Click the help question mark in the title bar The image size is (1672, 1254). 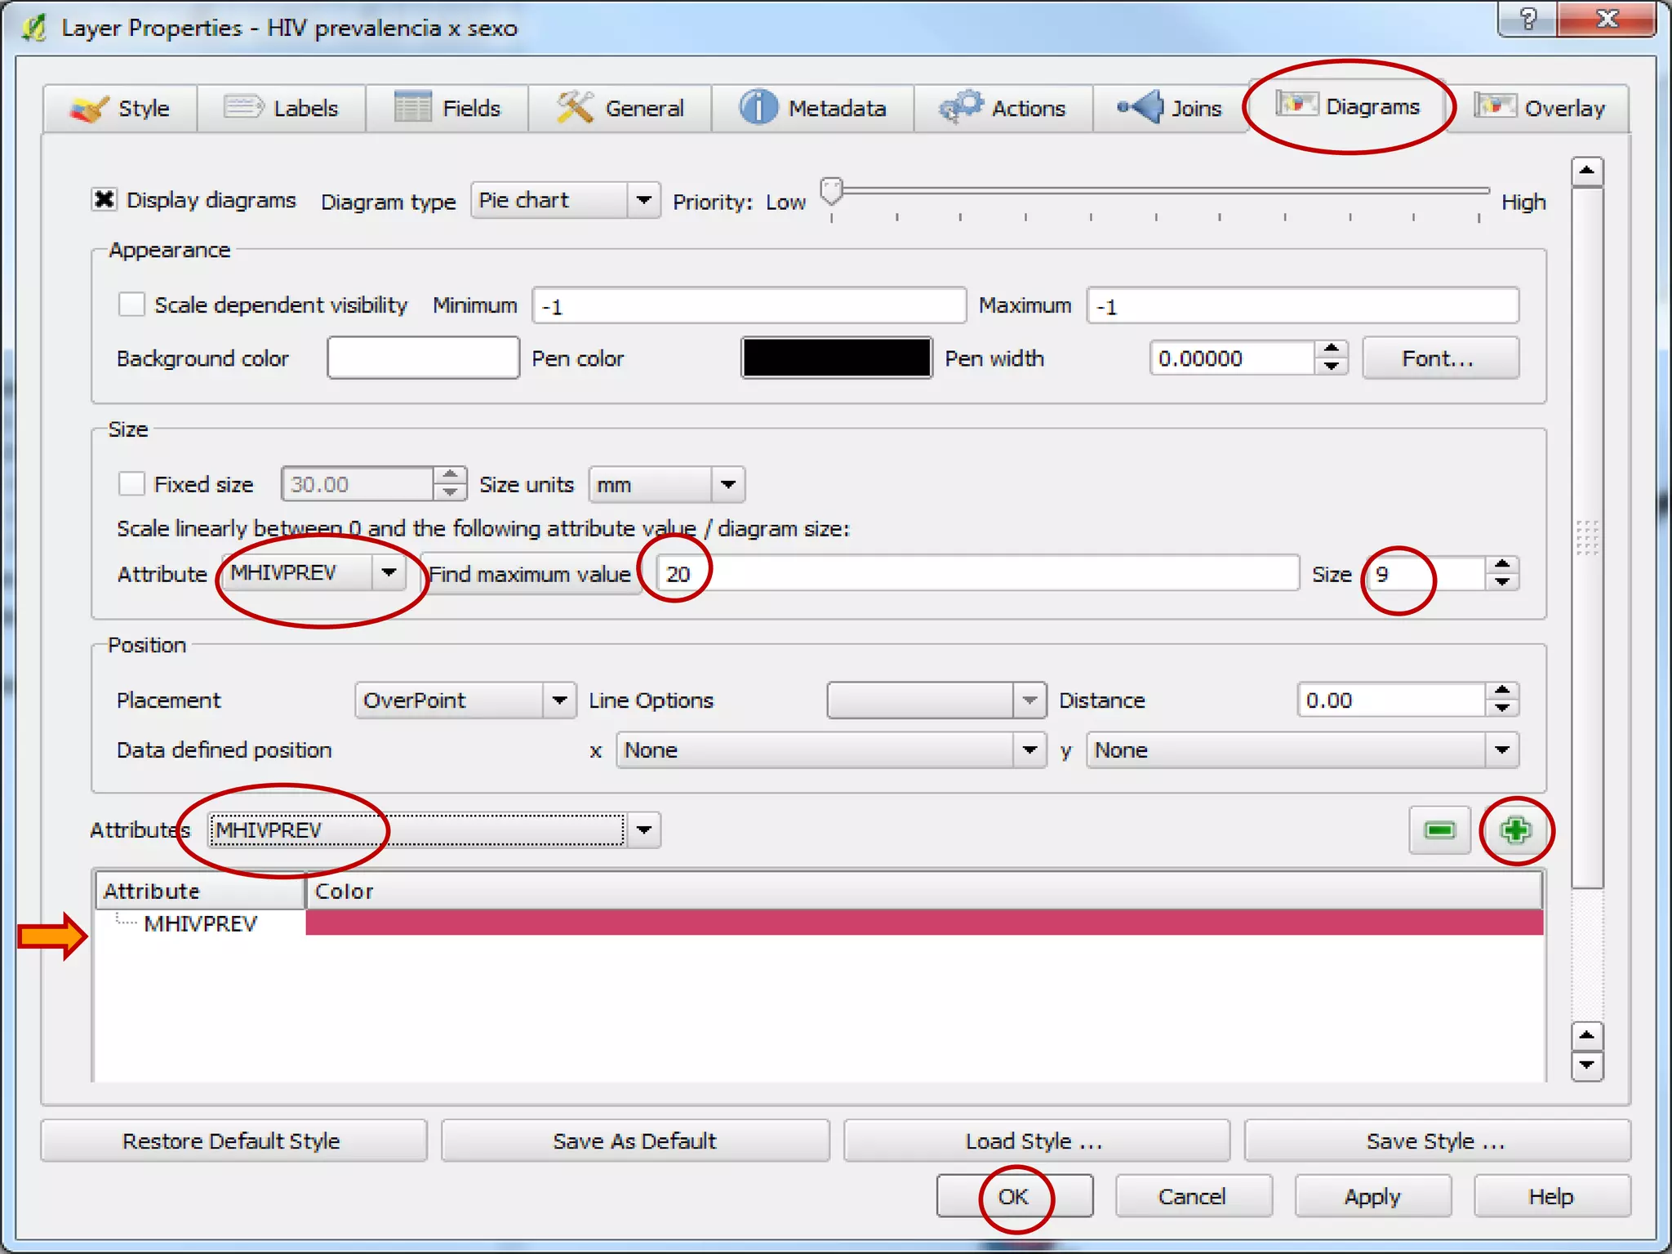[1528, 20]
